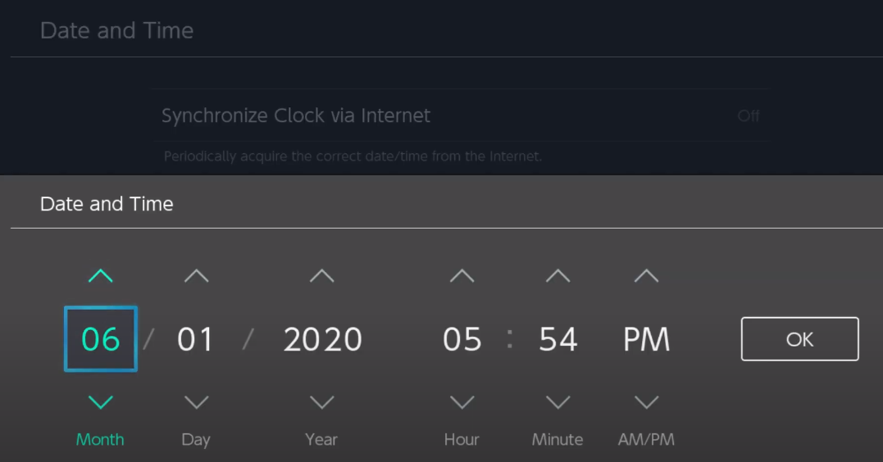Viewport: 883px width, 462px height.
Task: Decrement the Hour with down arrow
Action: pos(462,402)
